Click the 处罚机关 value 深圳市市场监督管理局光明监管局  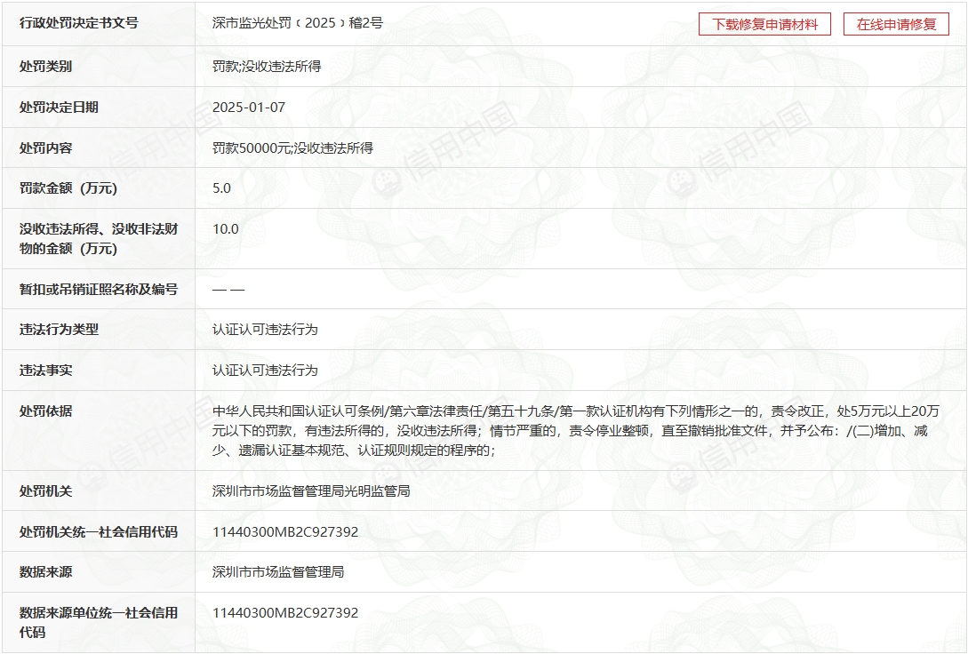[311, 490]
